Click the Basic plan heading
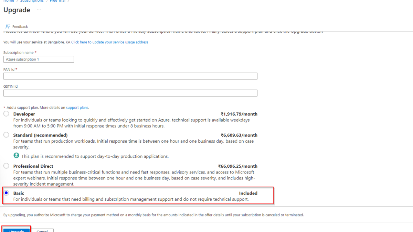413x232 pixels. pyautogui.click(x=19, y=193)
